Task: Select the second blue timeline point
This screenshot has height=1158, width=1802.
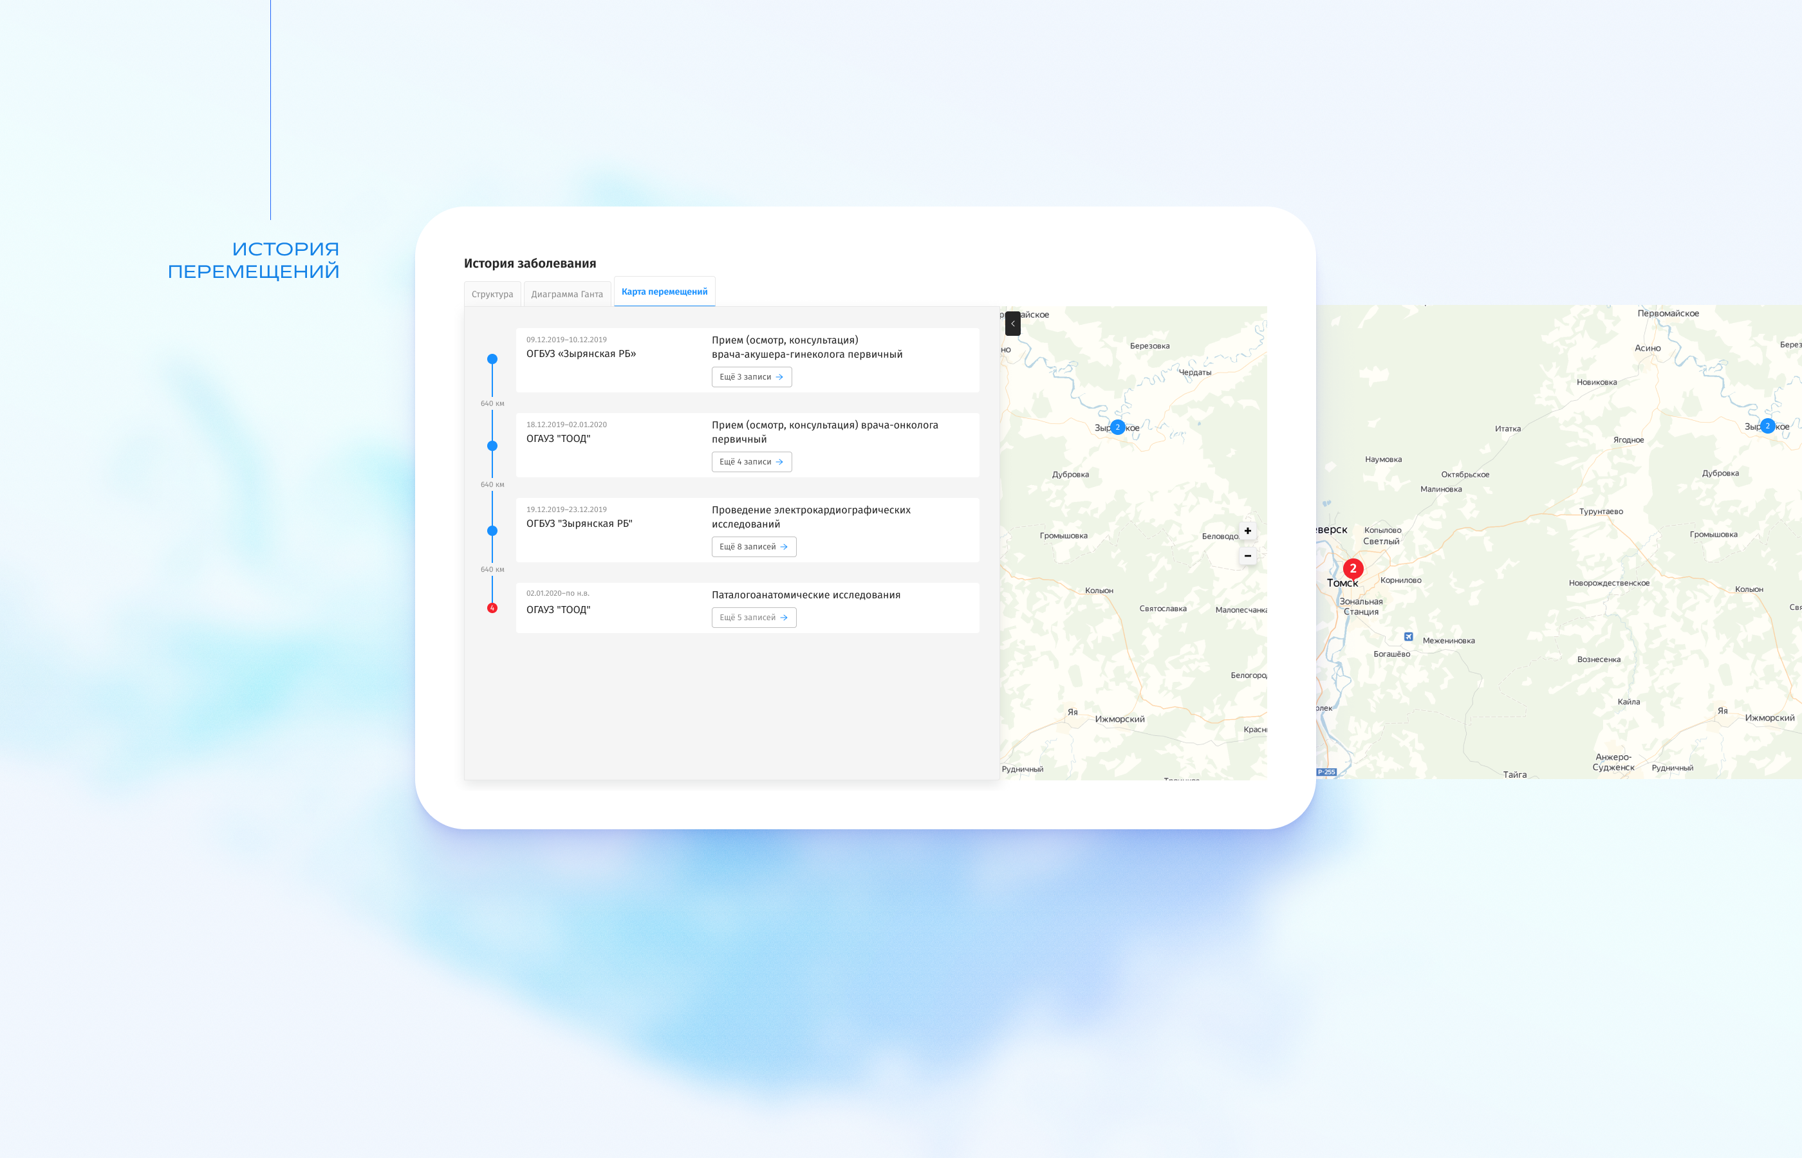Action: tap(492, 446)
